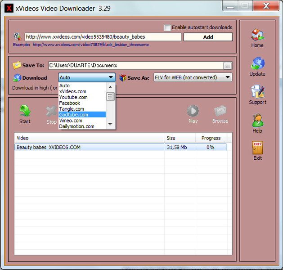283x270 pixels.
Task: Pick Tangle.com from the list
Action: point(82,109)
